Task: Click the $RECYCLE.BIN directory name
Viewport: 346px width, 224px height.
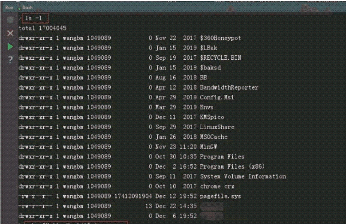Action: [220, 58]
